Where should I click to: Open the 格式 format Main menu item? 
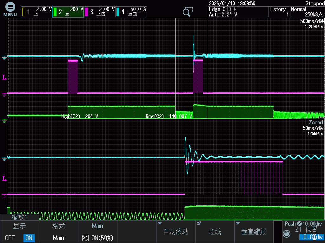coord(58,232)
